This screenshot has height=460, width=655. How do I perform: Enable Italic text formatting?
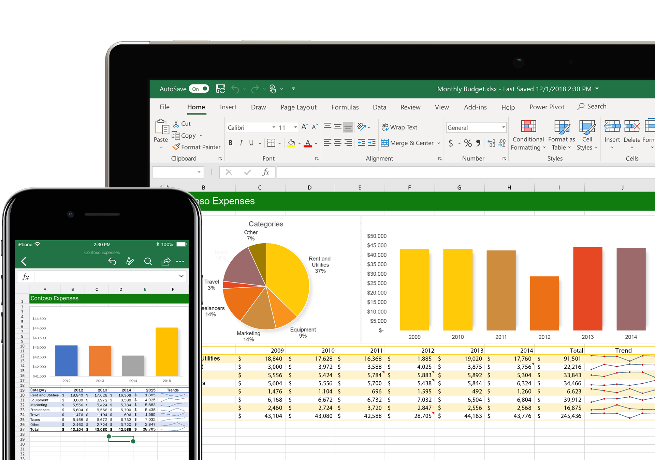239,143
